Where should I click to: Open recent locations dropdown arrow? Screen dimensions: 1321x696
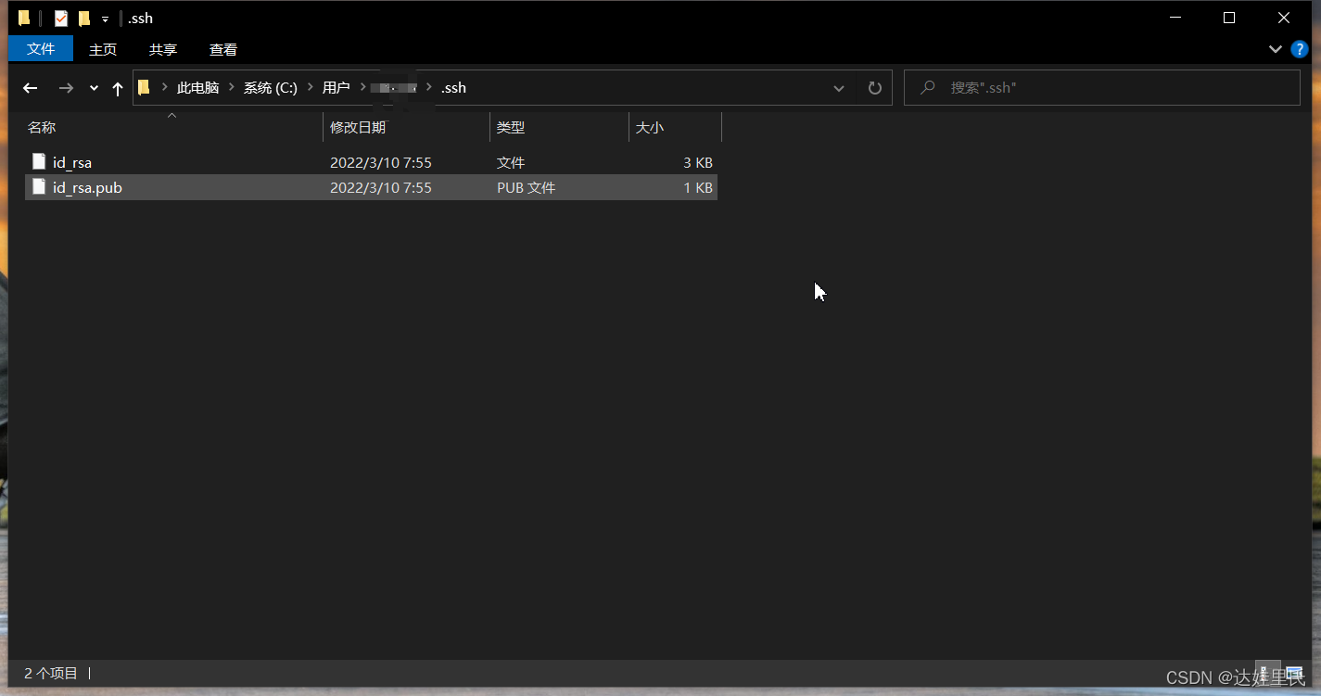94,88
